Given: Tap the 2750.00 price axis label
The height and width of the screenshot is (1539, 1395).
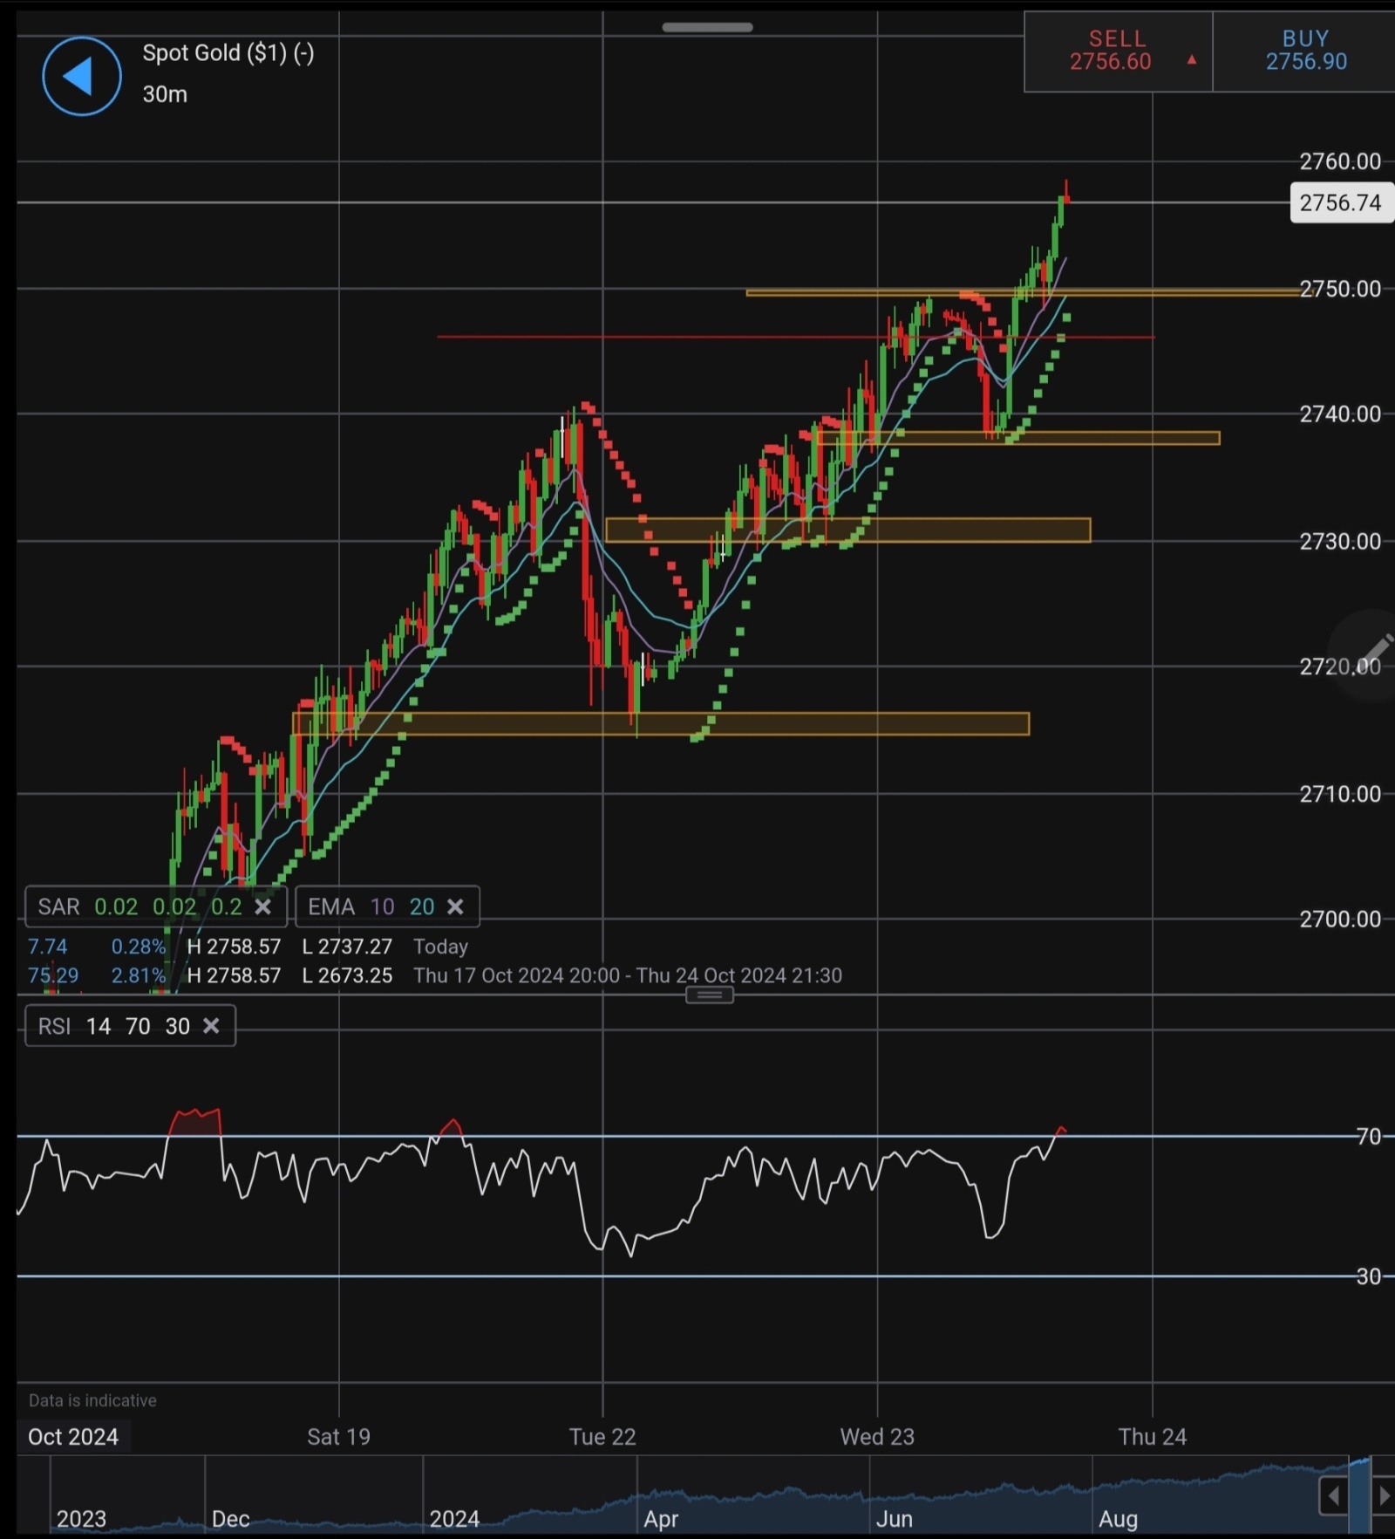Looking at the screenshot, I should [x=1340, y=289].
